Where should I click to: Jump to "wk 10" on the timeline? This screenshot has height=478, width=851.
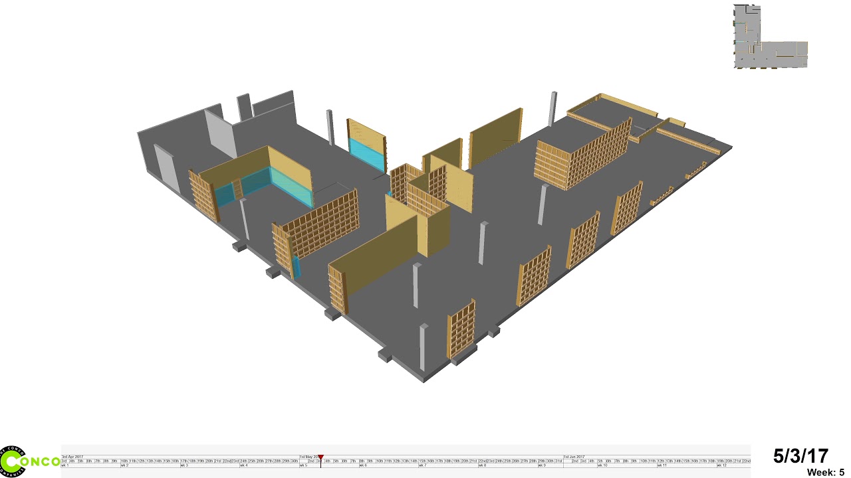[x=602, y=465]
